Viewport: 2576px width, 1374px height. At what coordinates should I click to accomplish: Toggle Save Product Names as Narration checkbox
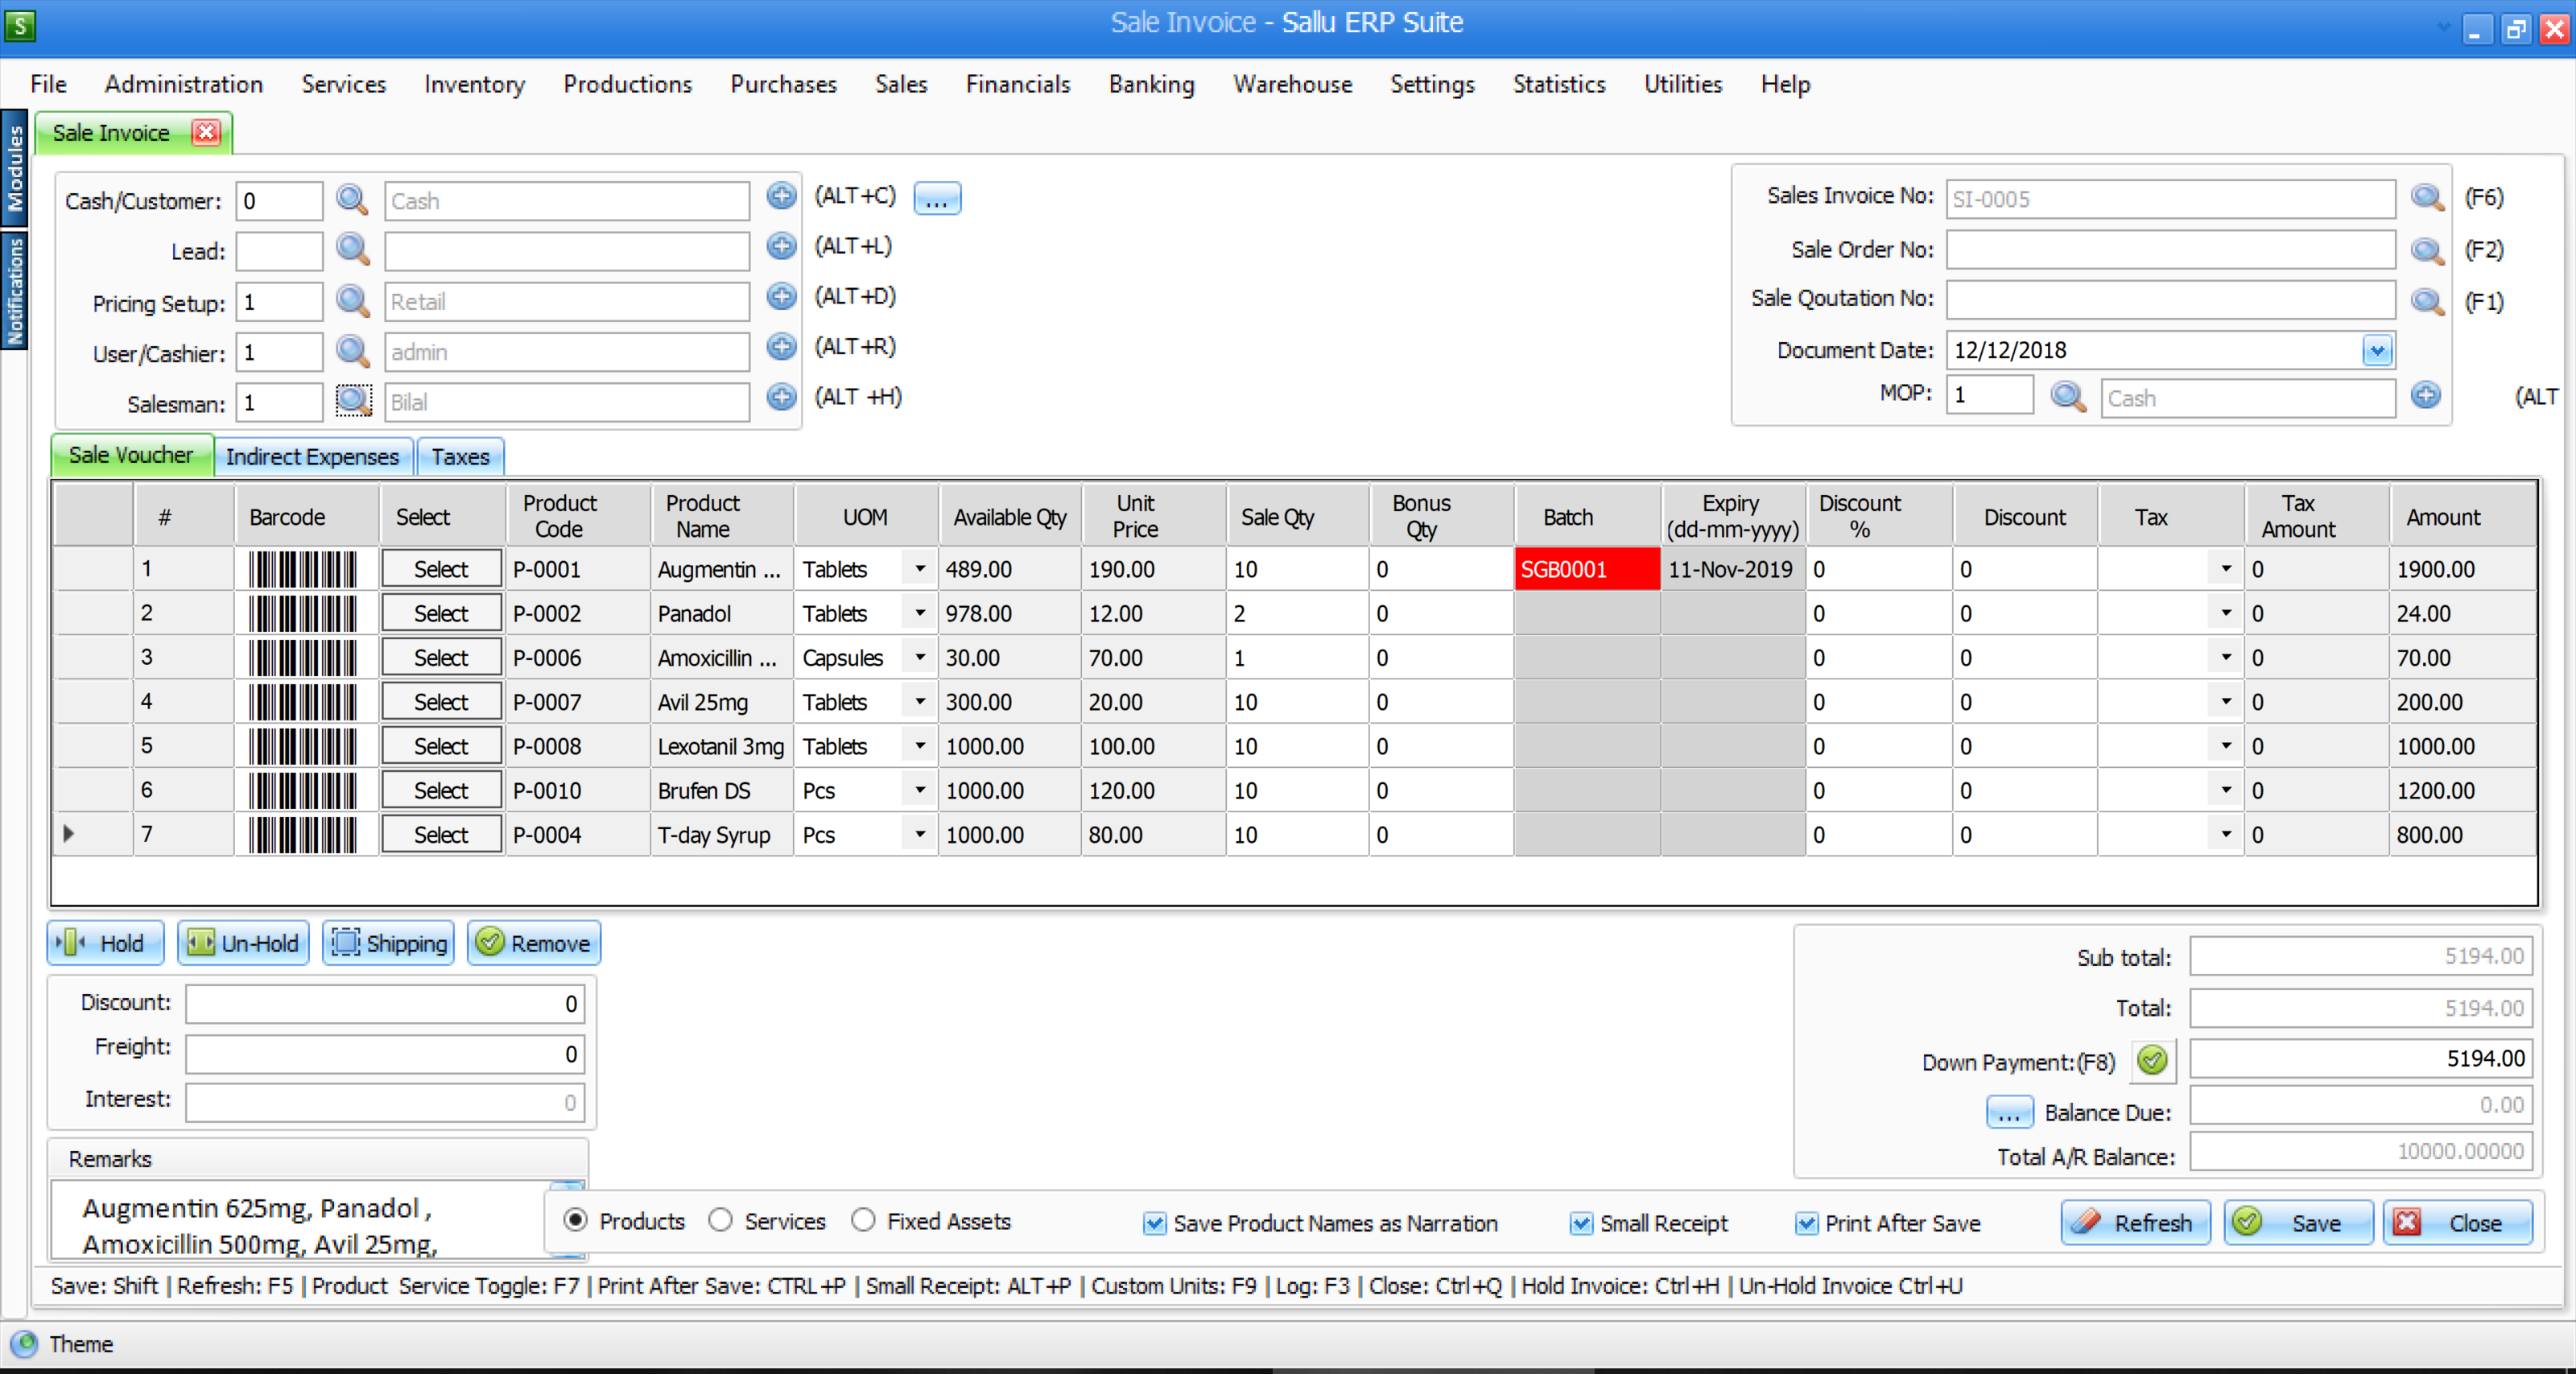tap(1155, 1223)
